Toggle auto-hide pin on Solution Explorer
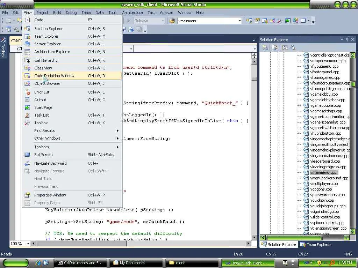Viewport: 358px width, 268px height. point(347,39)
